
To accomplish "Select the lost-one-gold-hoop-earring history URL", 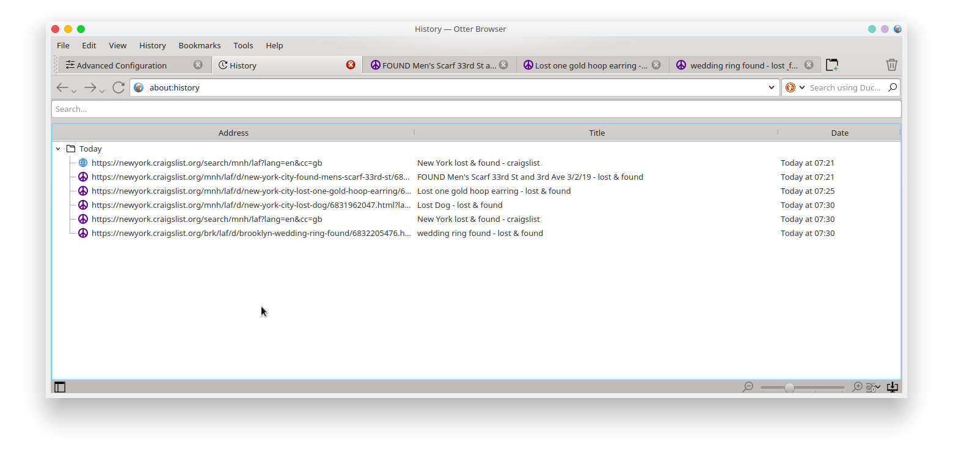I will 251,191.
